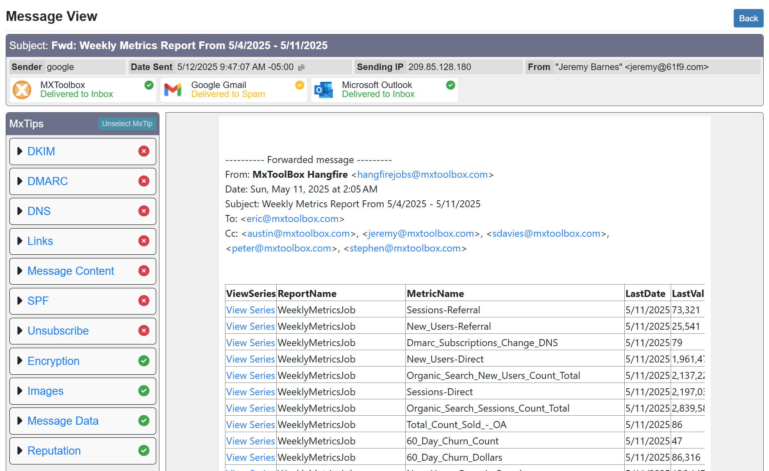Click the Gmail yellow warning status icon

[300, 85]
